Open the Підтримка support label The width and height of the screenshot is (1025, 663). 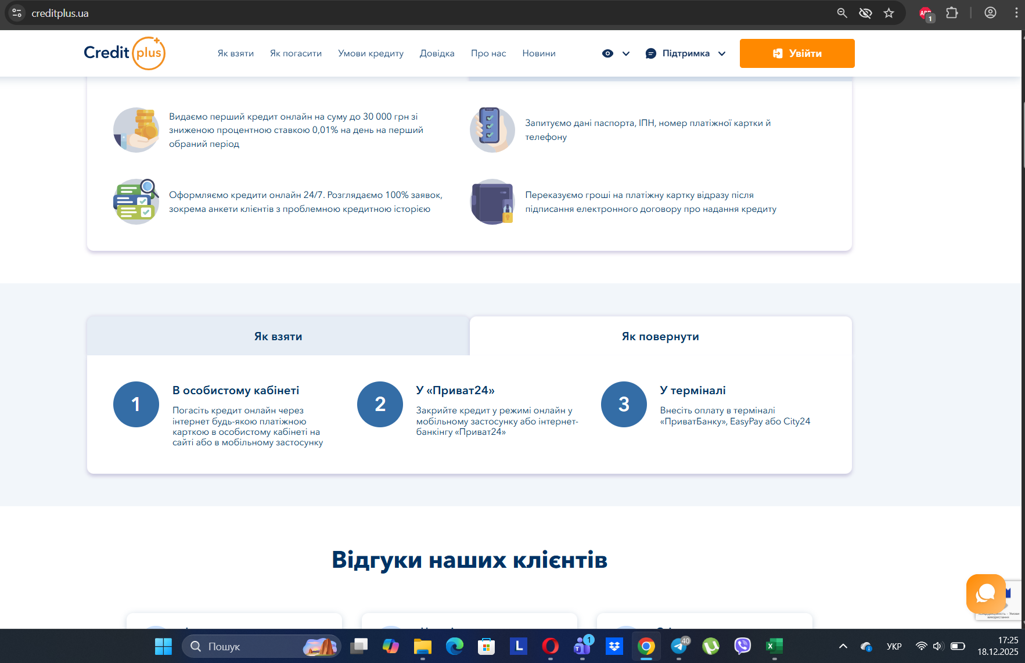(x=686, y=53)
